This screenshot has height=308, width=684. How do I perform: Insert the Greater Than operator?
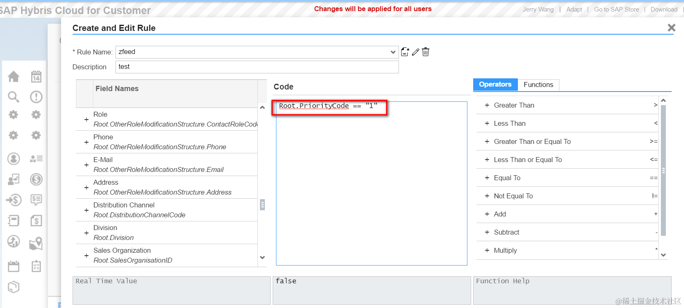tap(487, 105)
